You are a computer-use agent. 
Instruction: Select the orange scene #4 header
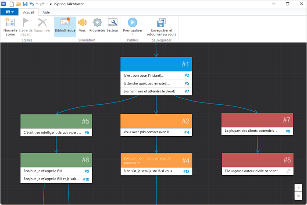point(157,160)
